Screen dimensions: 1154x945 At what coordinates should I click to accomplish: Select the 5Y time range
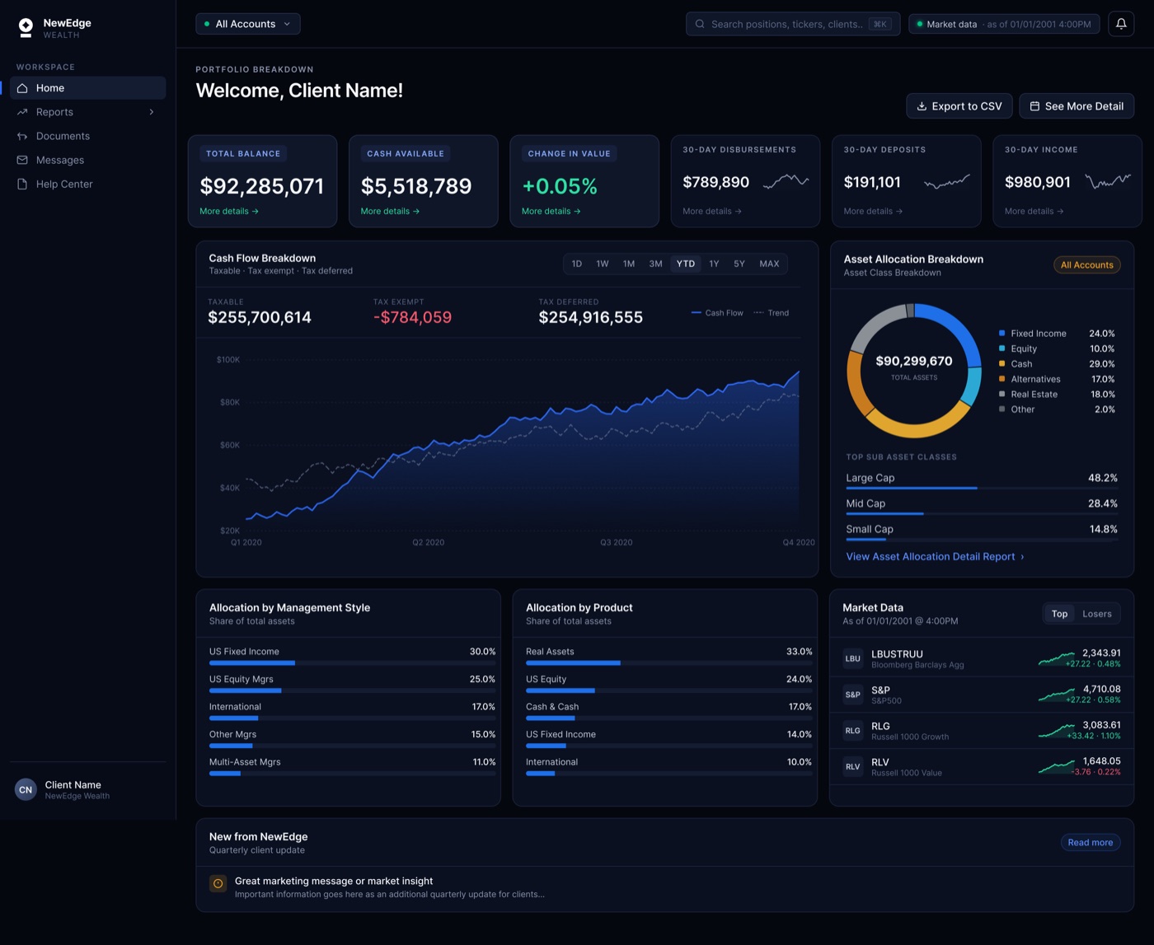click(739, 264)
